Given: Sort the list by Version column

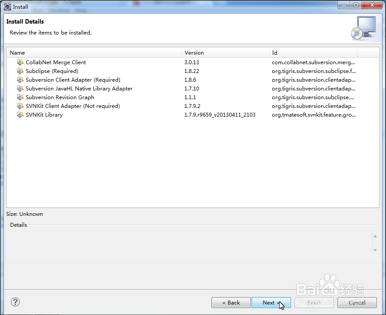Looking at the screenshot, I should (225, 52).
